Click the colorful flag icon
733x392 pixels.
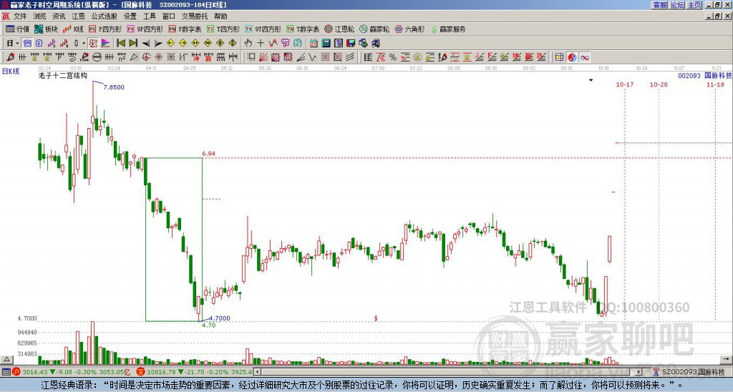pos(106,44)
